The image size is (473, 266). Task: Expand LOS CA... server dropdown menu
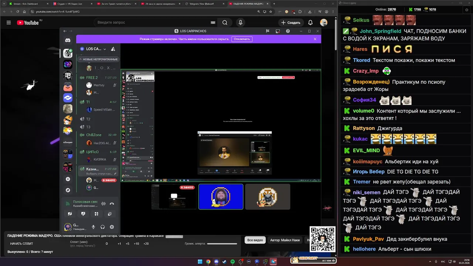(105, 49)
